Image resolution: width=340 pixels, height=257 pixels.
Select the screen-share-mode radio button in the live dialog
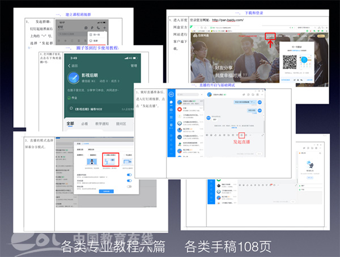coord(105,155)
